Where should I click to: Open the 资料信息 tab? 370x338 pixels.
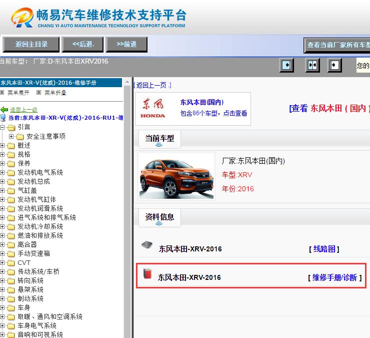[159, 218]
